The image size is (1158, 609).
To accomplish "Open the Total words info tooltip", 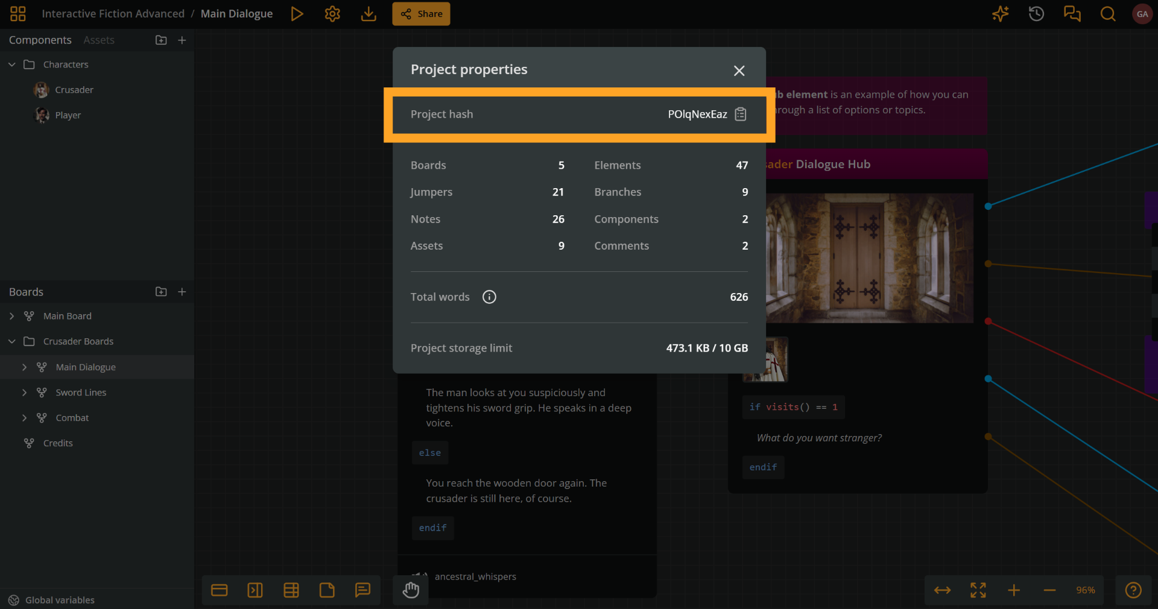I will [x=489, y=297].
